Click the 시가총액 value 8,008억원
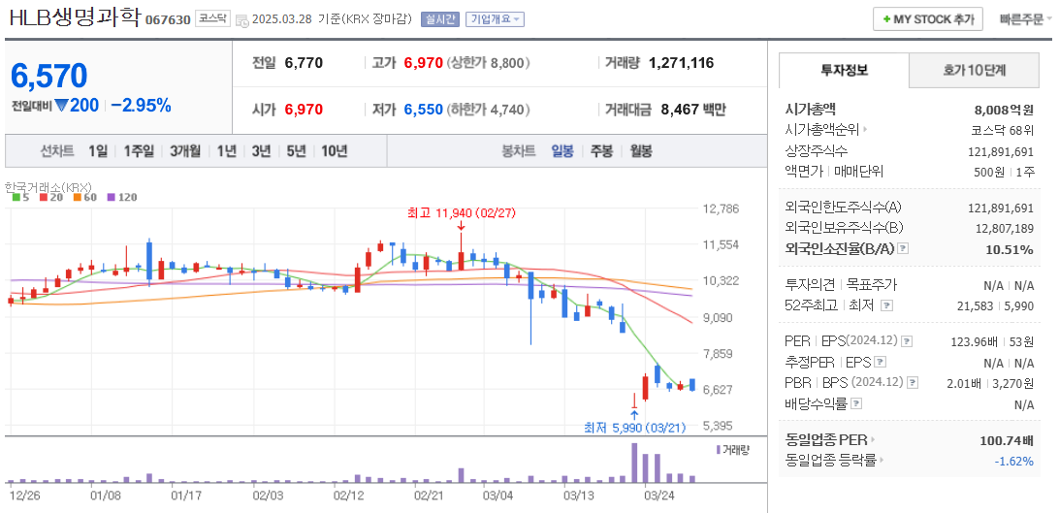Image resolution: width=1059 pixels, height=513 pixels. pyautogui.click(x=1003, y=110)
